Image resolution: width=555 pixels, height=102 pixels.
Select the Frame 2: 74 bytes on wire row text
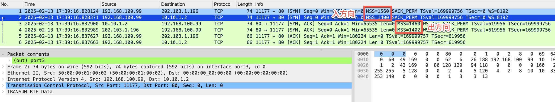(136, 67)
